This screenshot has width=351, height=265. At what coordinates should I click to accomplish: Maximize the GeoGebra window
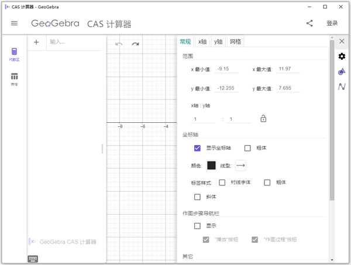pos(325,6)
